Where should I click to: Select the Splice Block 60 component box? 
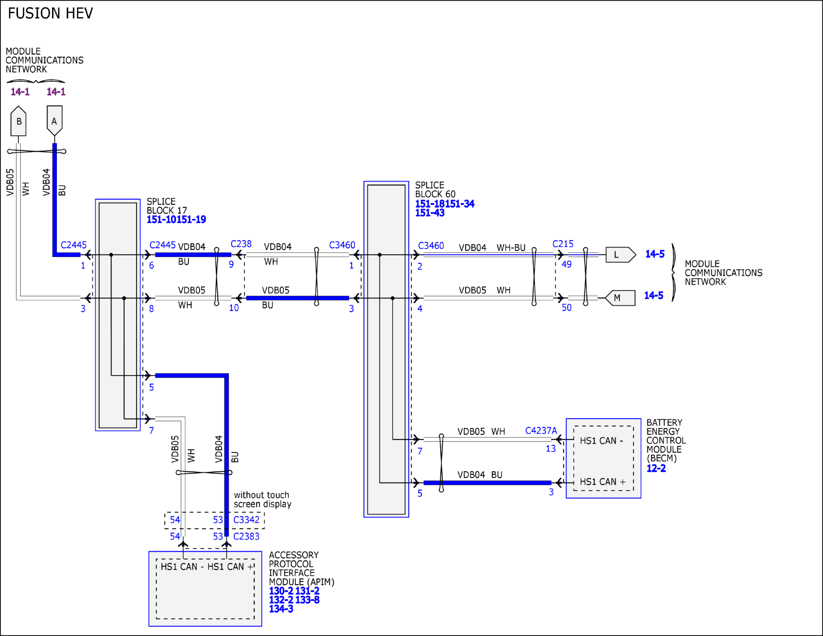pyautogui.click(x=386, y=349)
